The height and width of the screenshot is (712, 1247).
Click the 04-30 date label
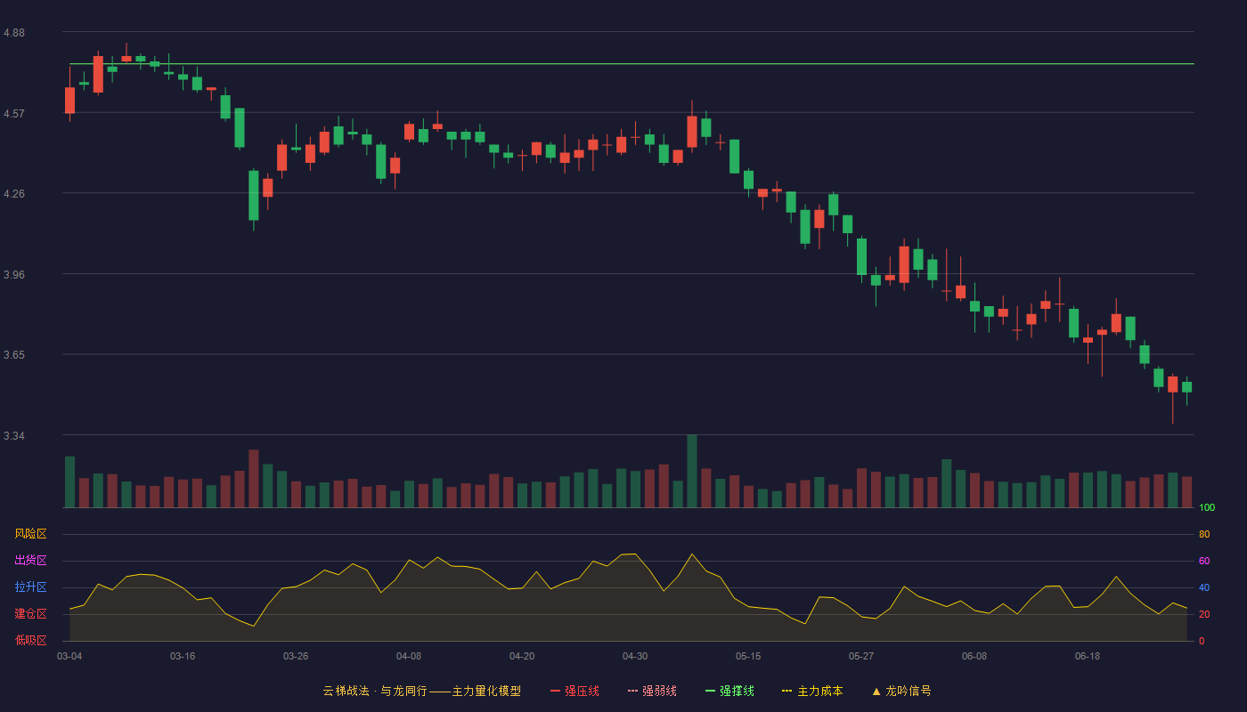[x=635, y=656]
